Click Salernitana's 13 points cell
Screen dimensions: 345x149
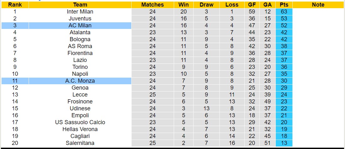[284, 143]
